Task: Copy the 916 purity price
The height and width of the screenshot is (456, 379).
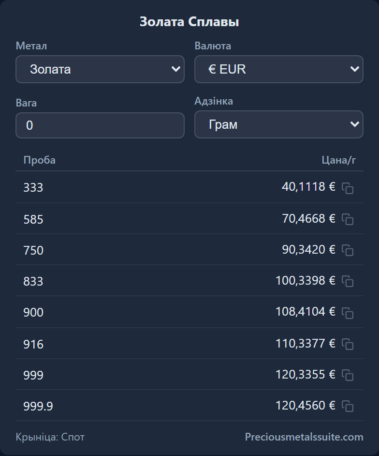Action: (348, 344)
